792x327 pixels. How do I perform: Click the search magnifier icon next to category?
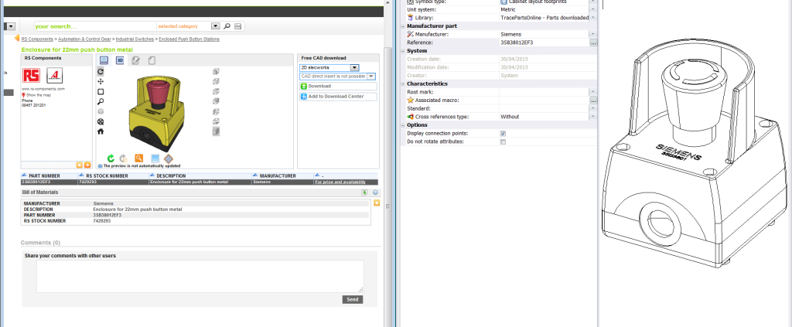pos(227,26)
